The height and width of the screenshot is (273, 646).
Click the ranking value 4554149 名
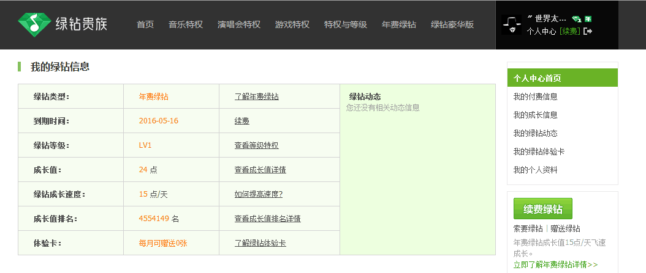159,219
